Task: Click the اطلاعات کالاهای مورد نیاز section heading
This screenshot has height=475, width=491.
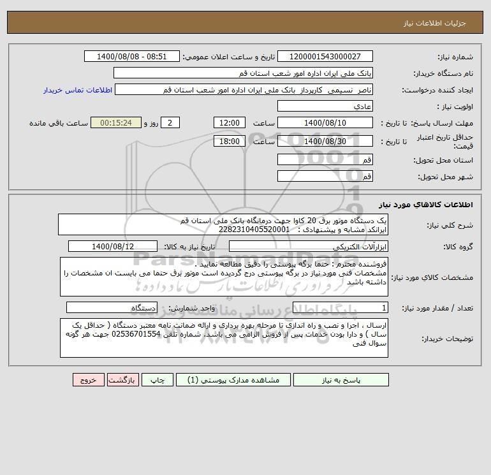Action: pyautogui.click(x=426, y=205)
